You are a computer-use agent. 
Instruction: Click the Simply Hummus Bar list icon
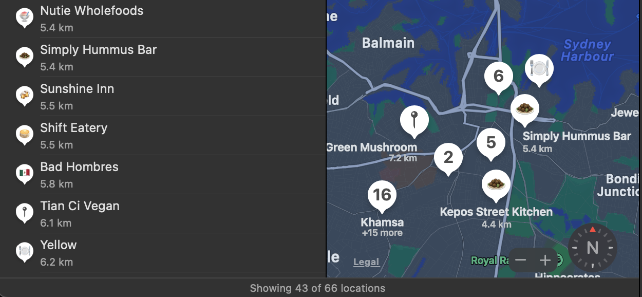pyautogui.click(x=25, y=57)
